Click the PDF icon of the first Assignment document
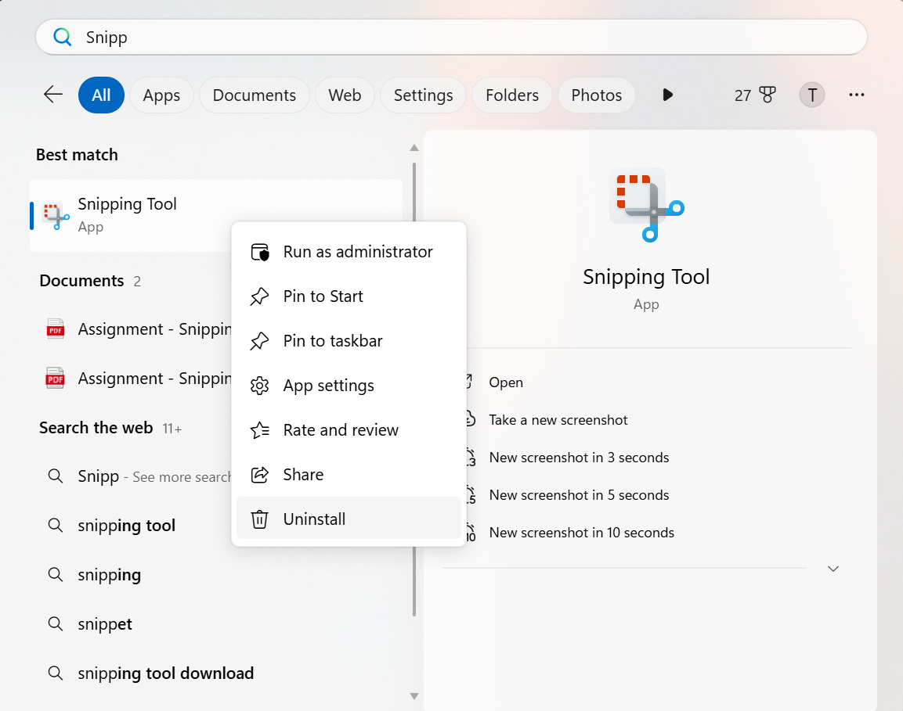 click(x=56, y=329)
